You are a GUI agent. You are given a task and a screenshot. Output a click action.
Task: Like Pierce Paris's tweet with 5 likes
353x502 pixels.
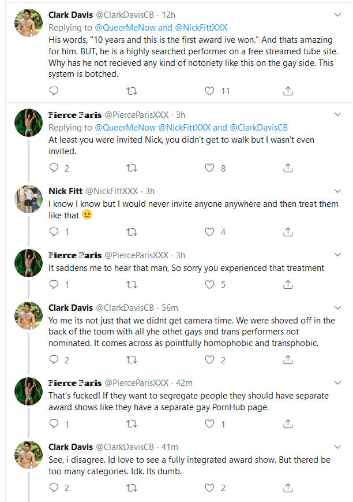tap(211, 284)
